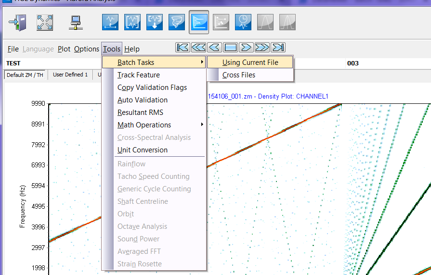Open the Plot menu

pyautogui.click(x=64, y=49)
